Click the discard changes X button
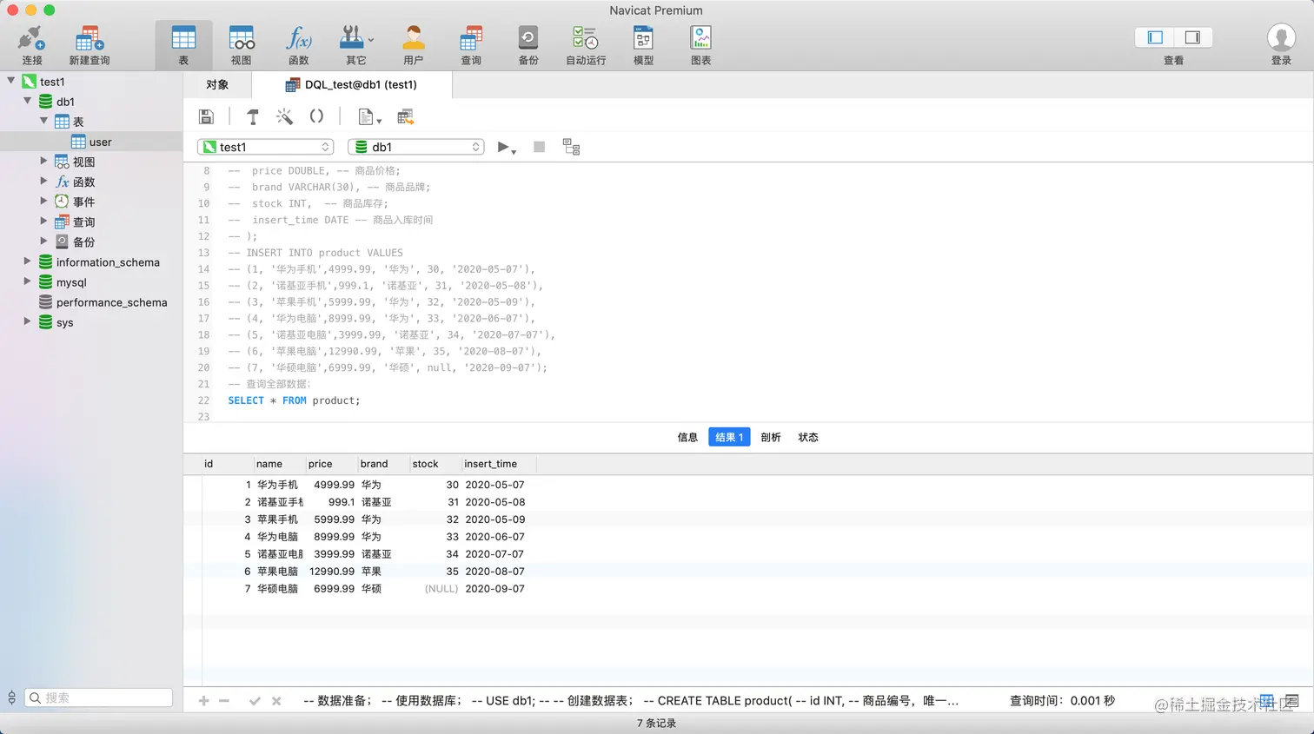The image size is (1314, 734). (x=276, y=701)
